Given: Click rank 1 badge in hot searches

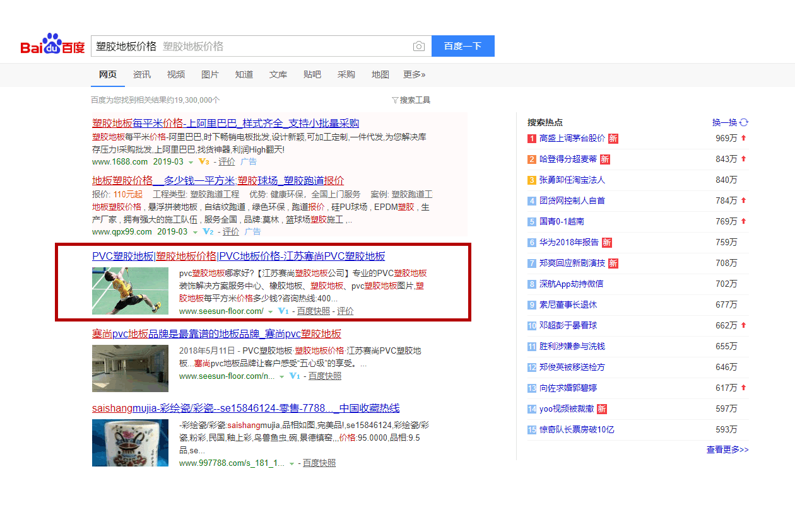Looking at the screenshot, I should (532, 138).
